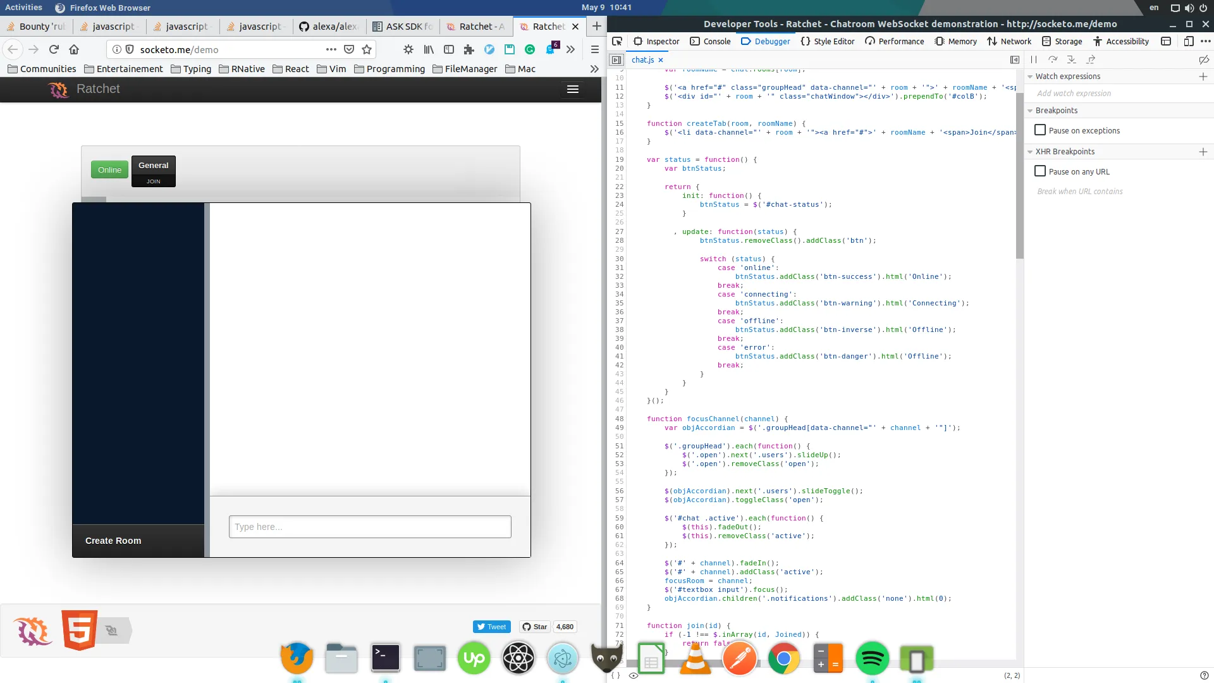Viewport: 1214px width, 683px height.
Task: Click the responsive design mode icon
Action: pos(1189,41)
